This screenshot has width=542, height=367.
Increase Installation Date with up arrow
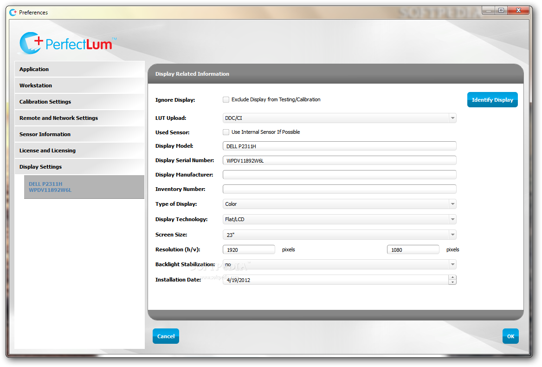pos(452,277)
